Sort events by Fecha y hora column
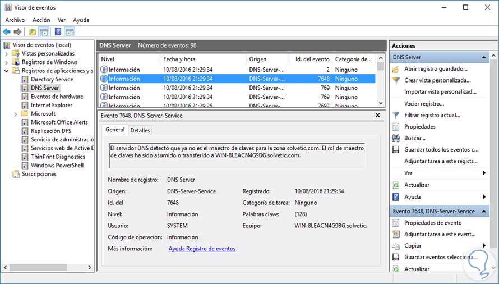Viewport: 499px width, 284px height. [x=179, y=59]
